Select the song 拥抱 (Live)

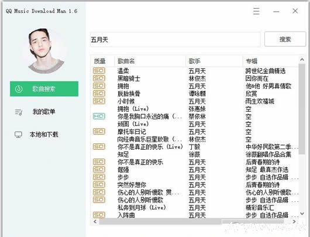[x=133, y=109]
